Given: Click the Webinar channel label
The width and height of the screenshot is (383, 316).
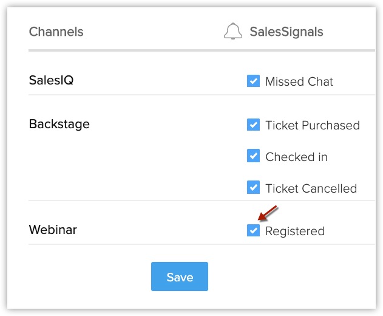Looking at the screenshot, I should (x=53, y=230).
